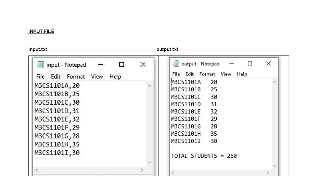
Task: Click the underlined INPUT FILE heading
Action: [41, 32]
